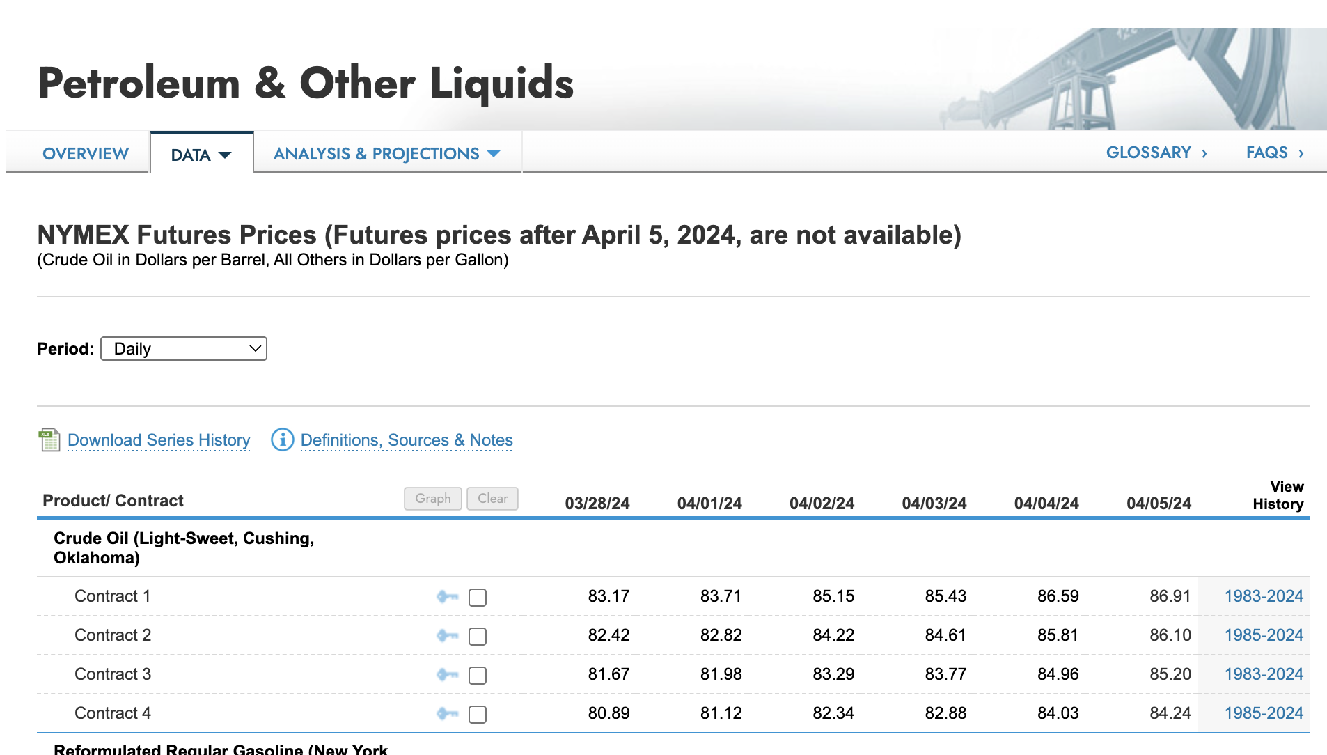Click the info icon beside Definitions
The width and height of the screenshot is (1327, 755).
coord(282,440)
